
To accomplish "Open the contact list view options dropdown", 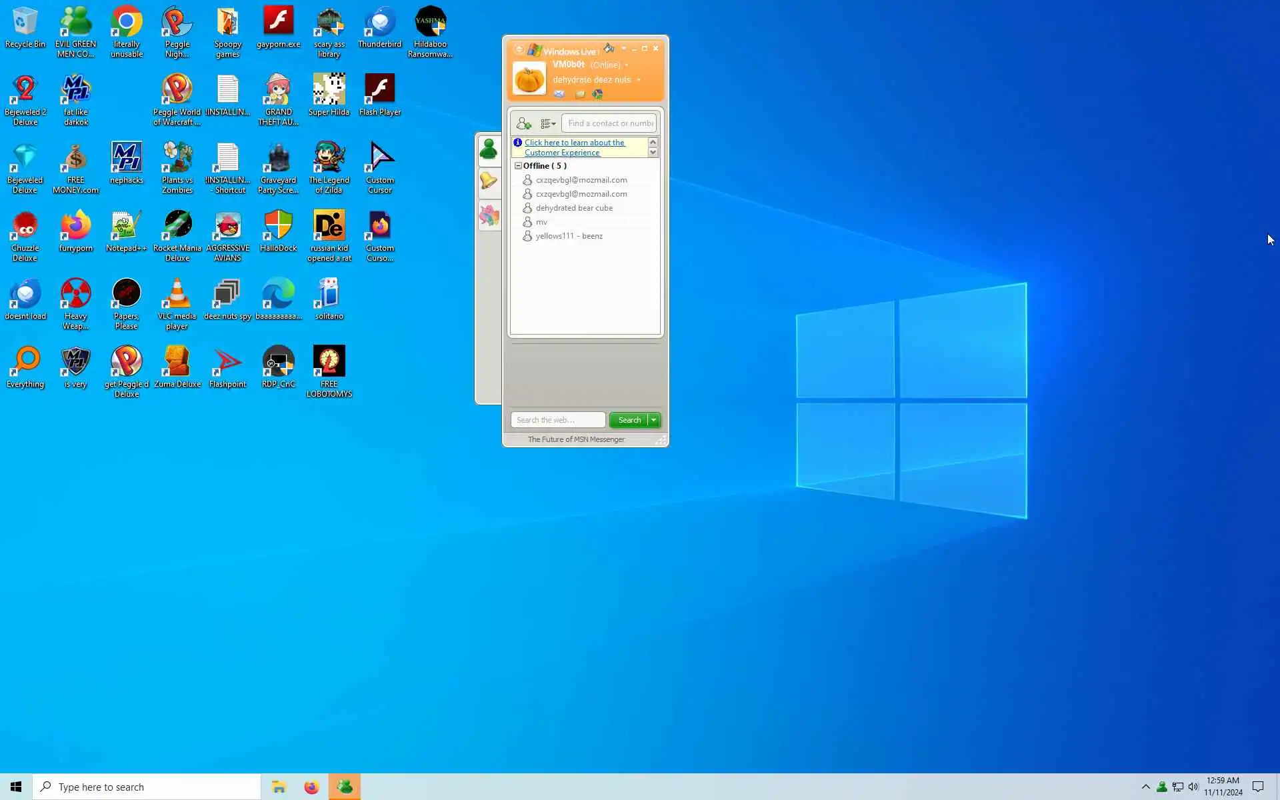I will point(548,123).
